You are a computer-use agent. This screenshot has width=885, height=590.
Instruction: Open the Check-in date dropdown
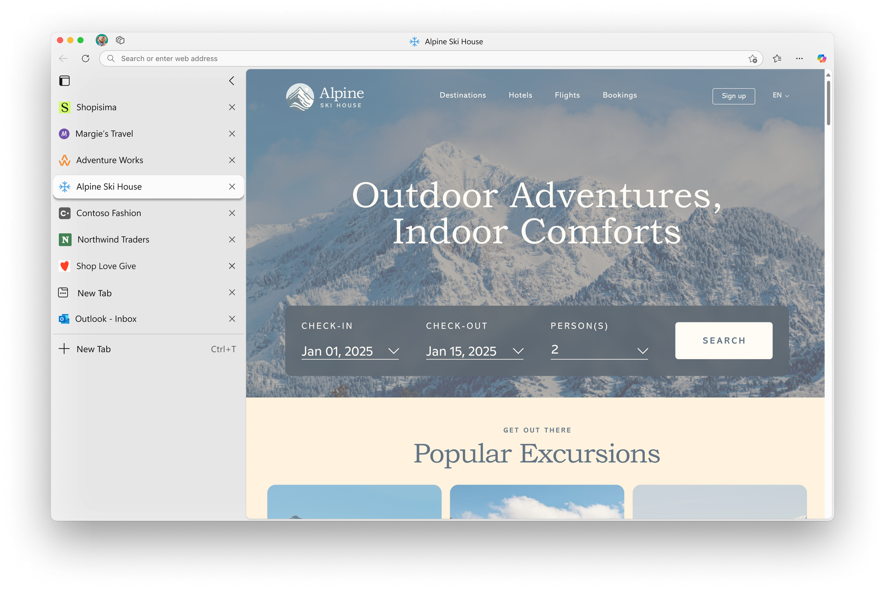[395, 351]
